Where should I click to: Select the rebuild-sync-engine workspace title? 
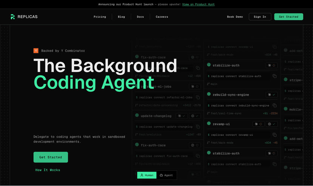click(x=231, y=95)
